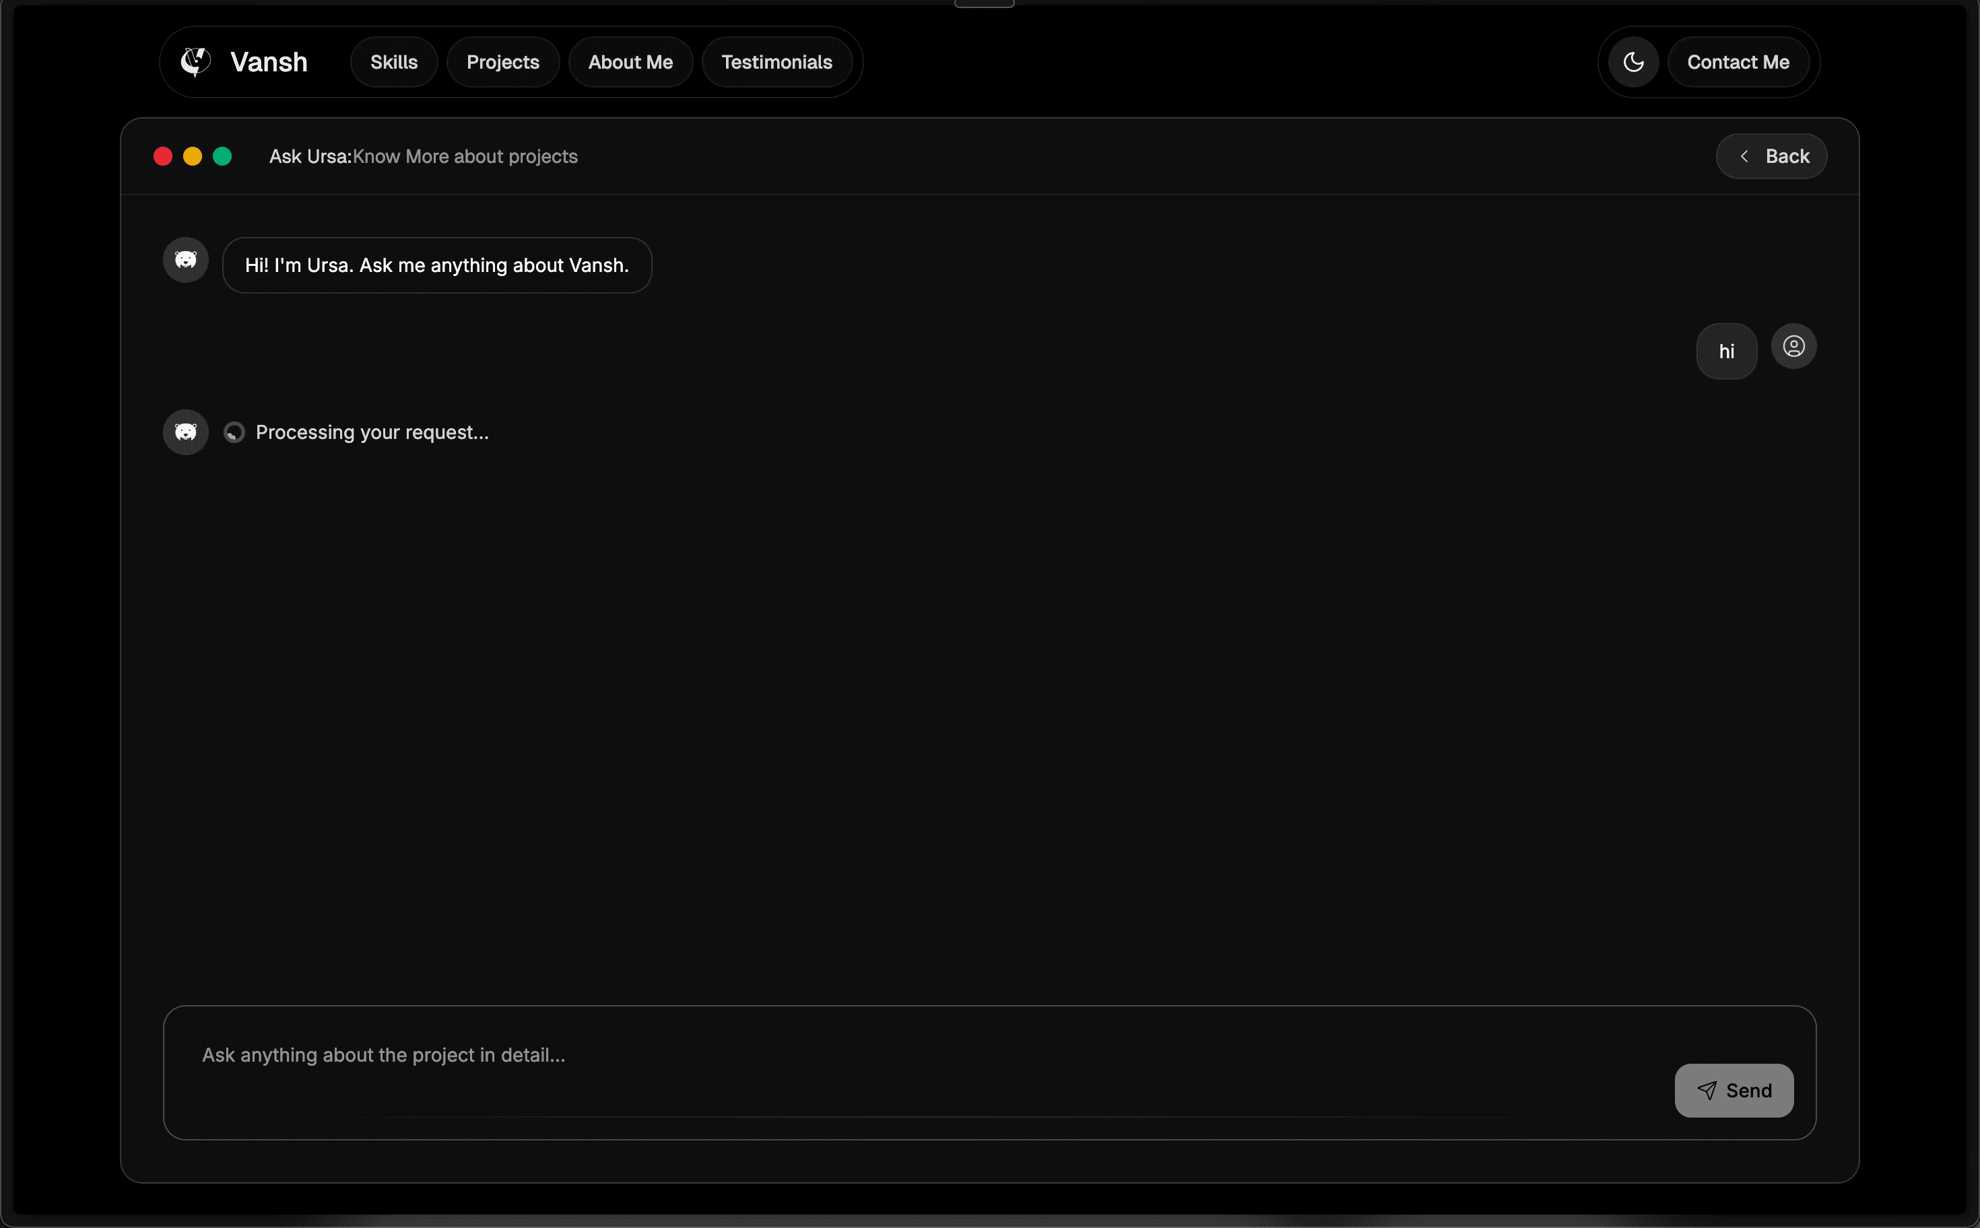Viewport: 1980px width, 1228px height.
Task: Click the green window dot
Action: [x=222, y=156]
